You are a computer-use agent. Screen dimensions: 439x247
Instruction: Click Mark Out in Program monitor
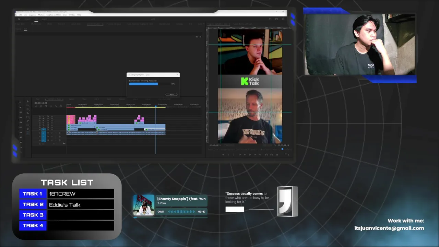(x=233, y=155)
